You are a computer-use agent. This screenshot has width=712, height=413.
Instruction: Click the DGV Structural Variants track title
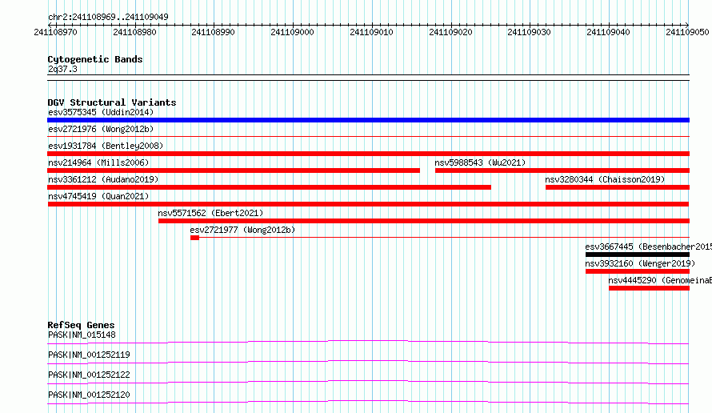(x=112, y=102)
